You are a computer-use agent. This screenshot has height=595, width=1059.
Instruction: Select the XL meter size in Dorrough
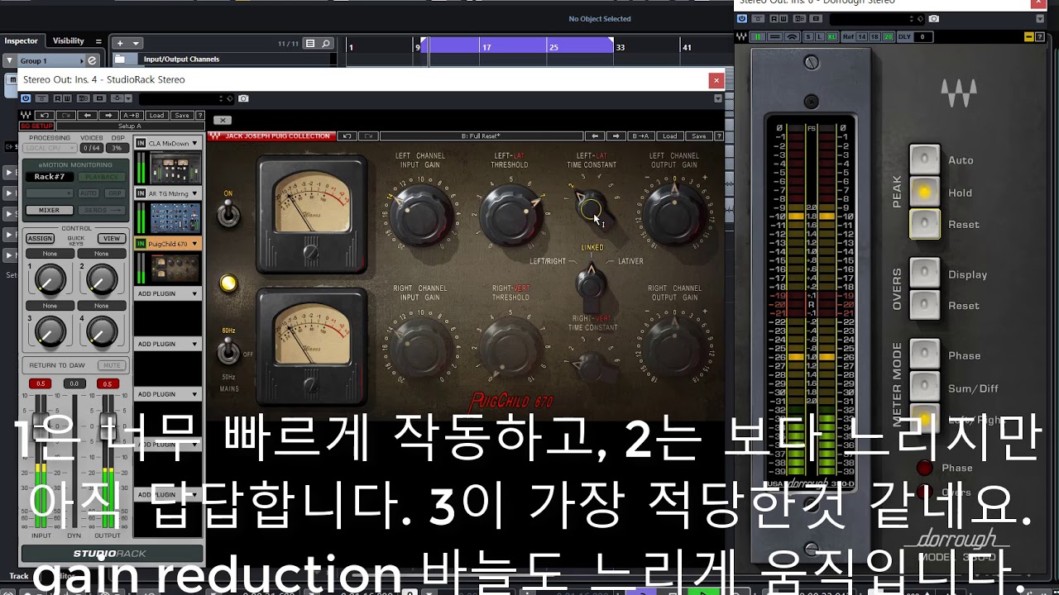point(831,36)
